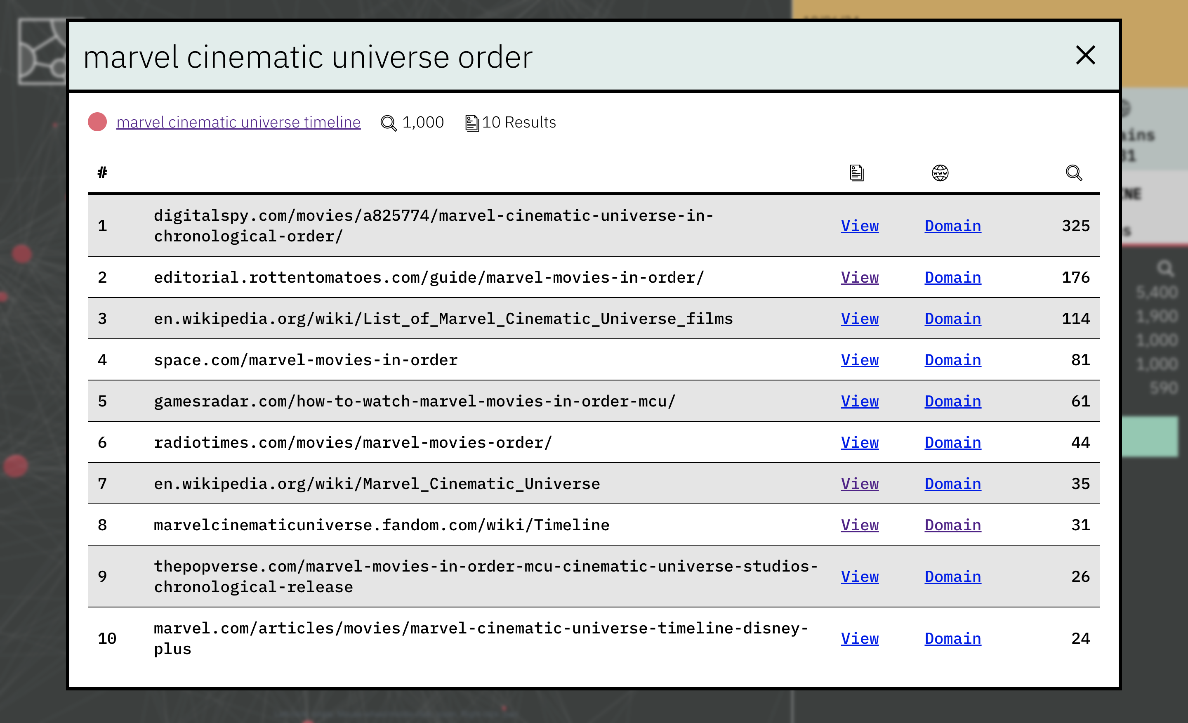View the thepopverse.com result
The width and height of the screenshot is (1188, 723).
(860, 577)
